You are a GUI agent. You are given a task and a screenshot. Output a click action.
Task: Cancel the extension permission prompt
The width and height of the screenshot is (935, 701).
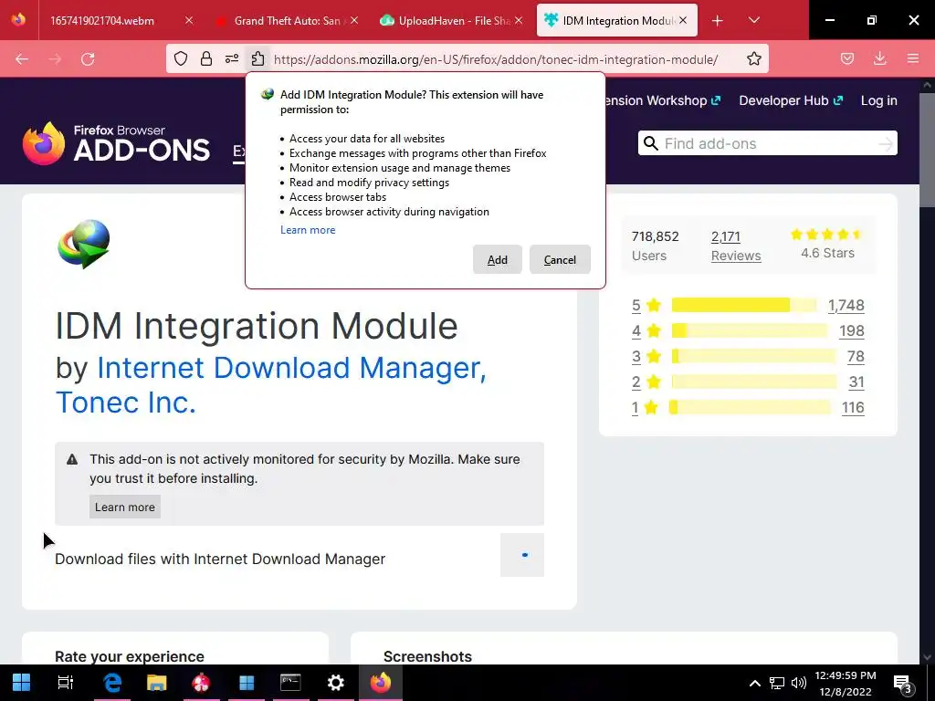pos(560,259)
